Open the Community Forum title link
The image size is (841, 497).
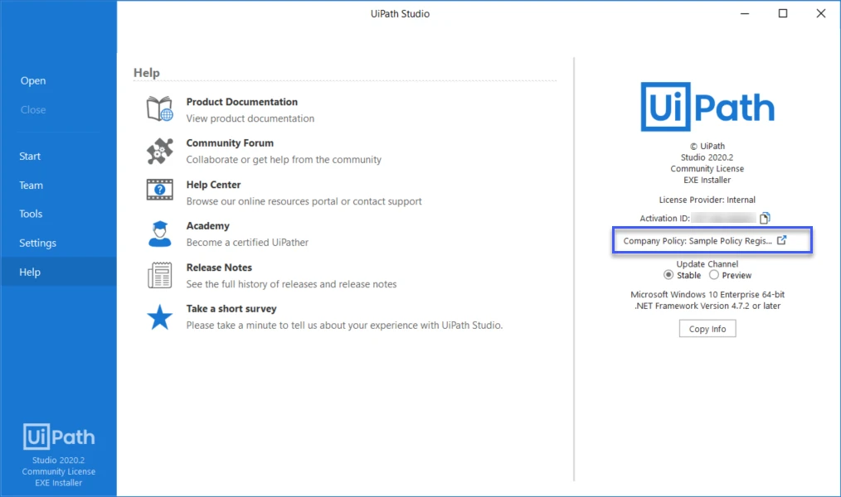coord(230,143)
